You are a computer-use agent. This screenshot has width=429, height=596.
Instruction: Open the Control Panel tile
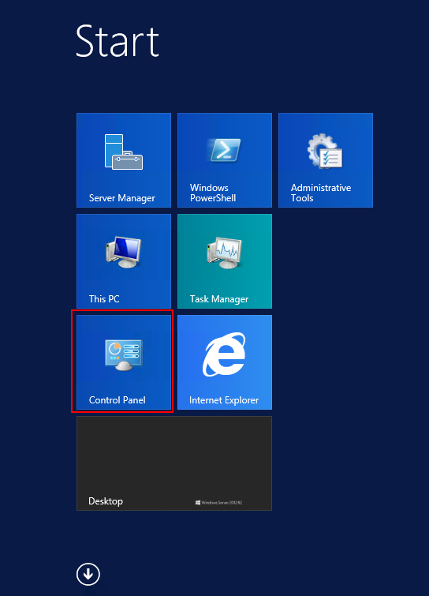tap(124, 362)
